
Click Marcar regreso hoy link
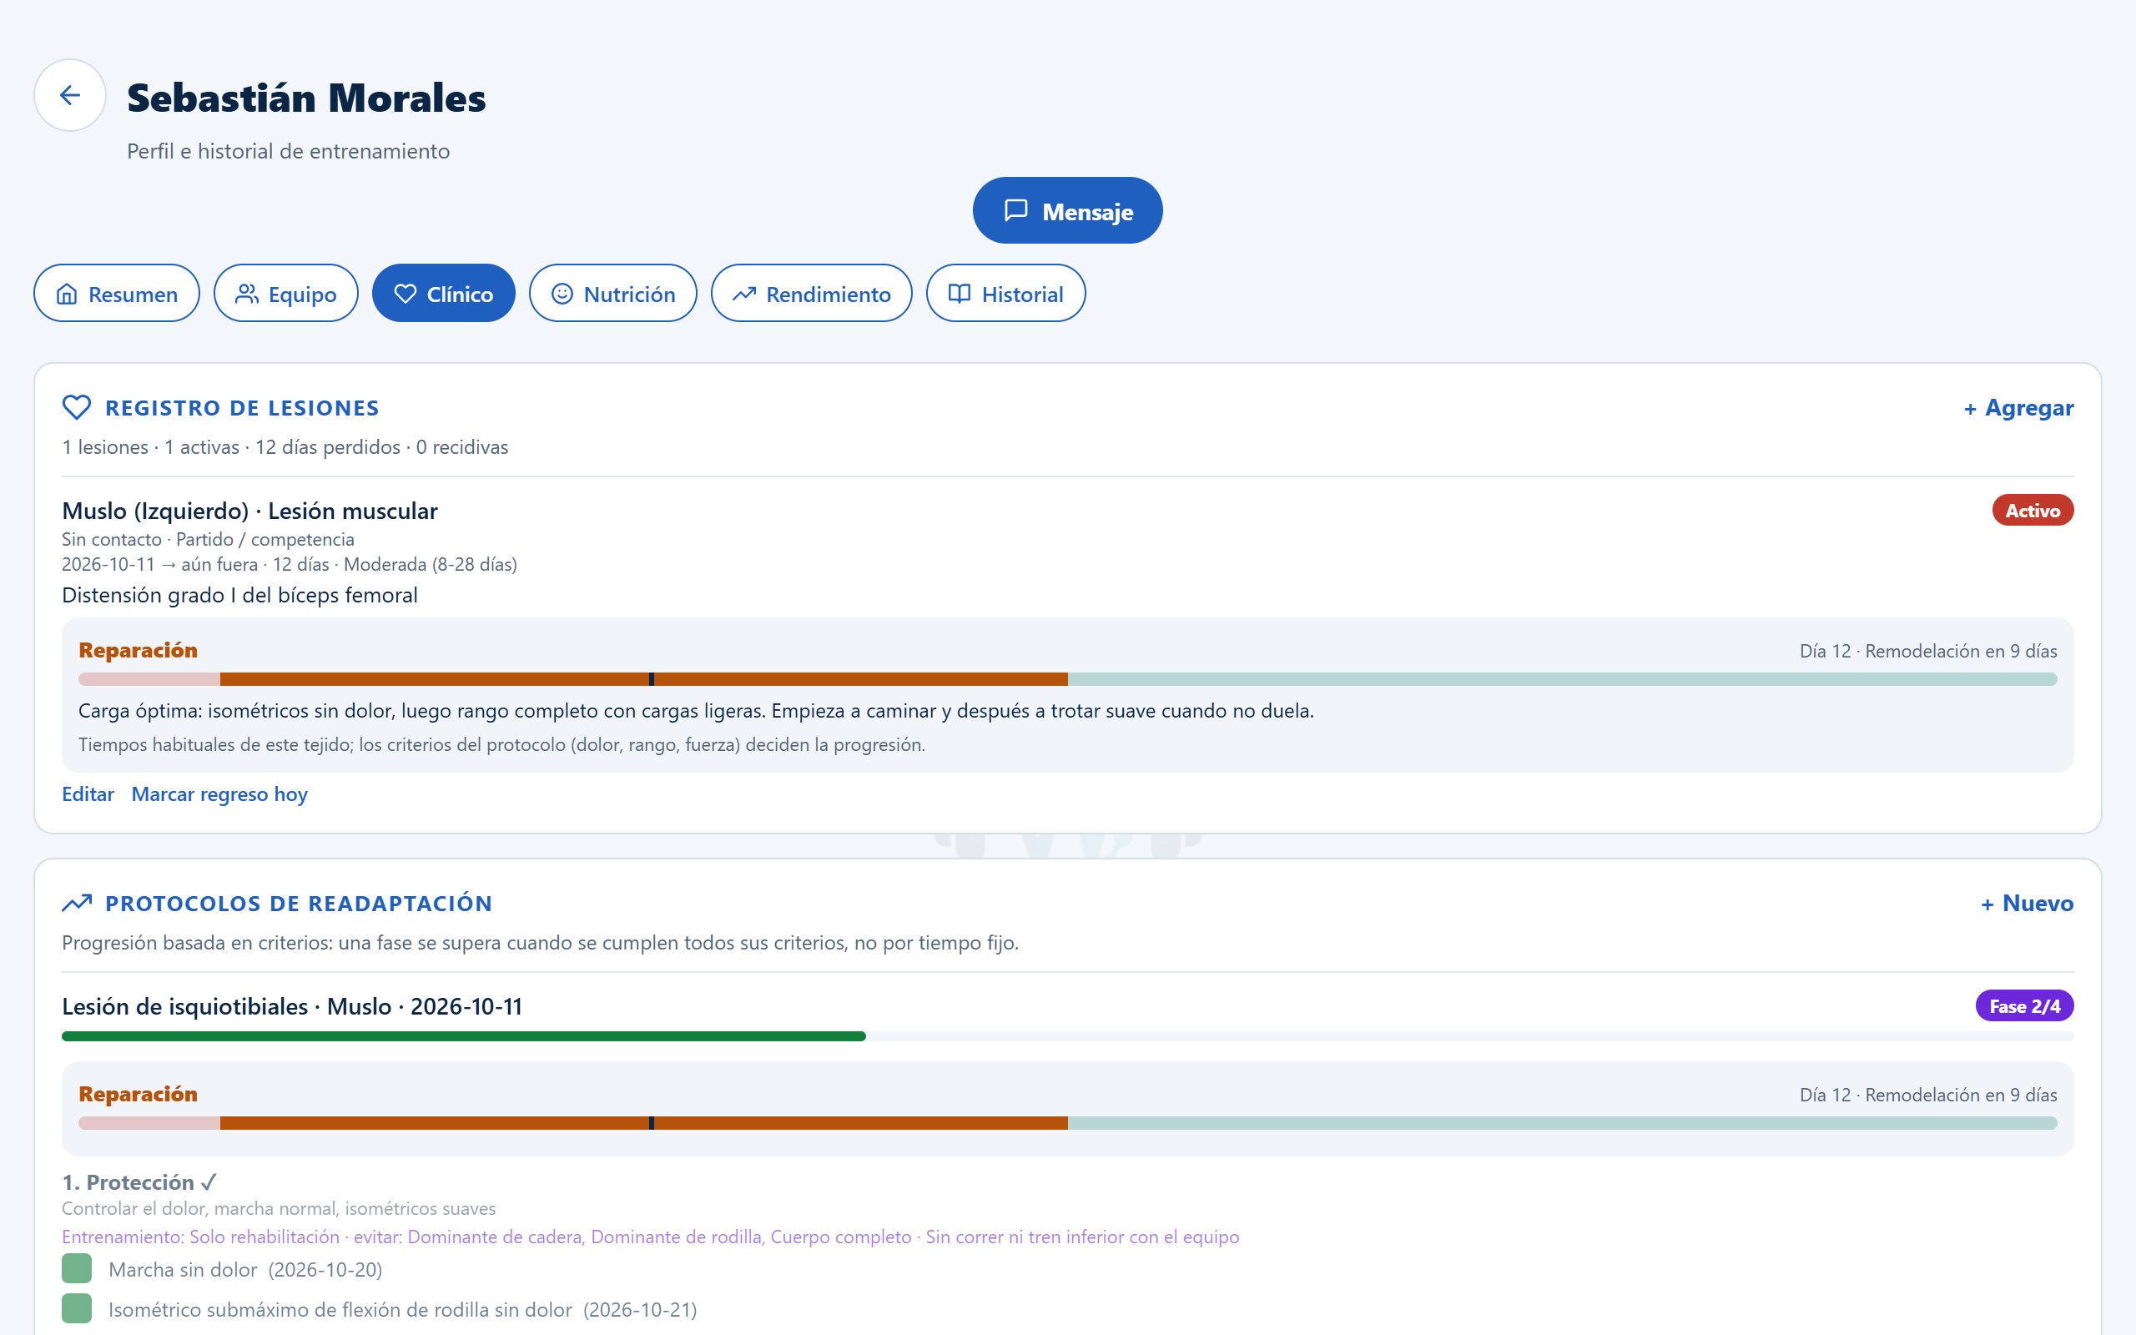pos(219,794)
